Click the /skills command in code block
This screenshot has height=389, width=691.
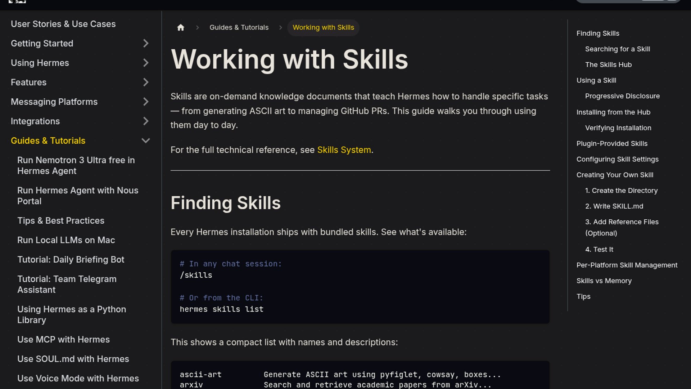click(x=196, y=275)
